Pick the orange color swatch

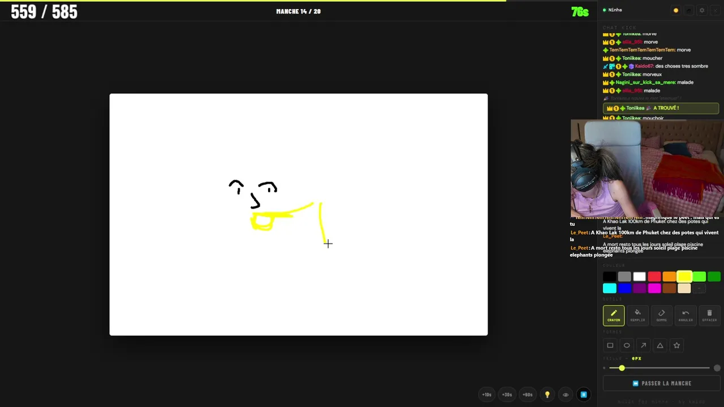coord(669,276)
